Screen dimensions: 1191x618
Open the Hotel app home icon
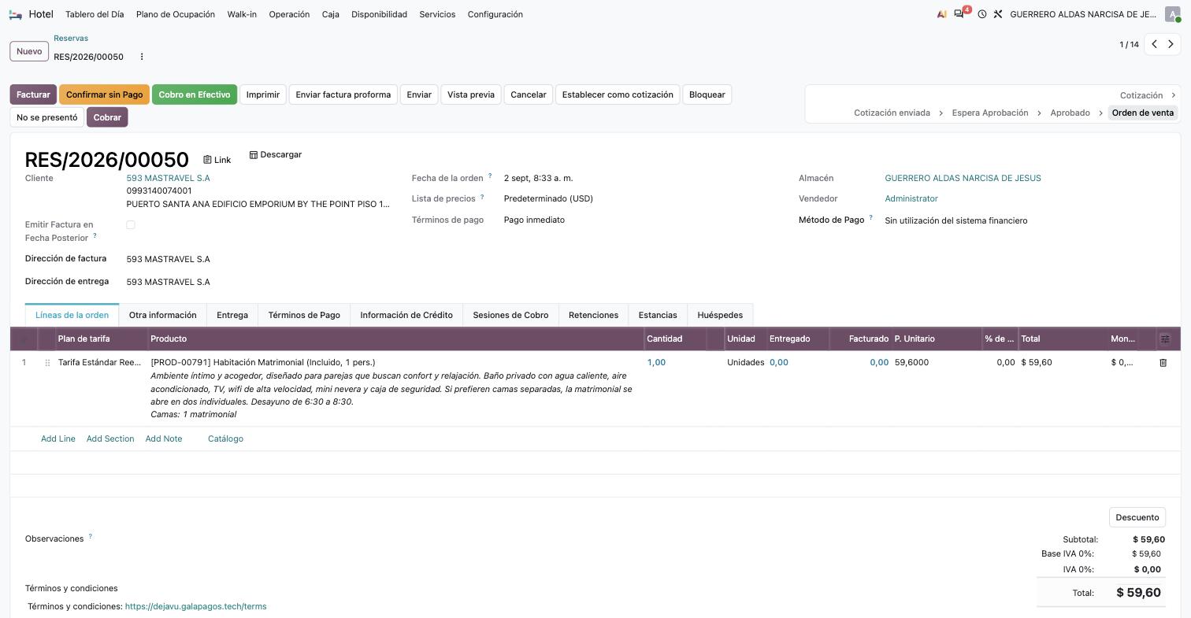[x=16, y=14]
